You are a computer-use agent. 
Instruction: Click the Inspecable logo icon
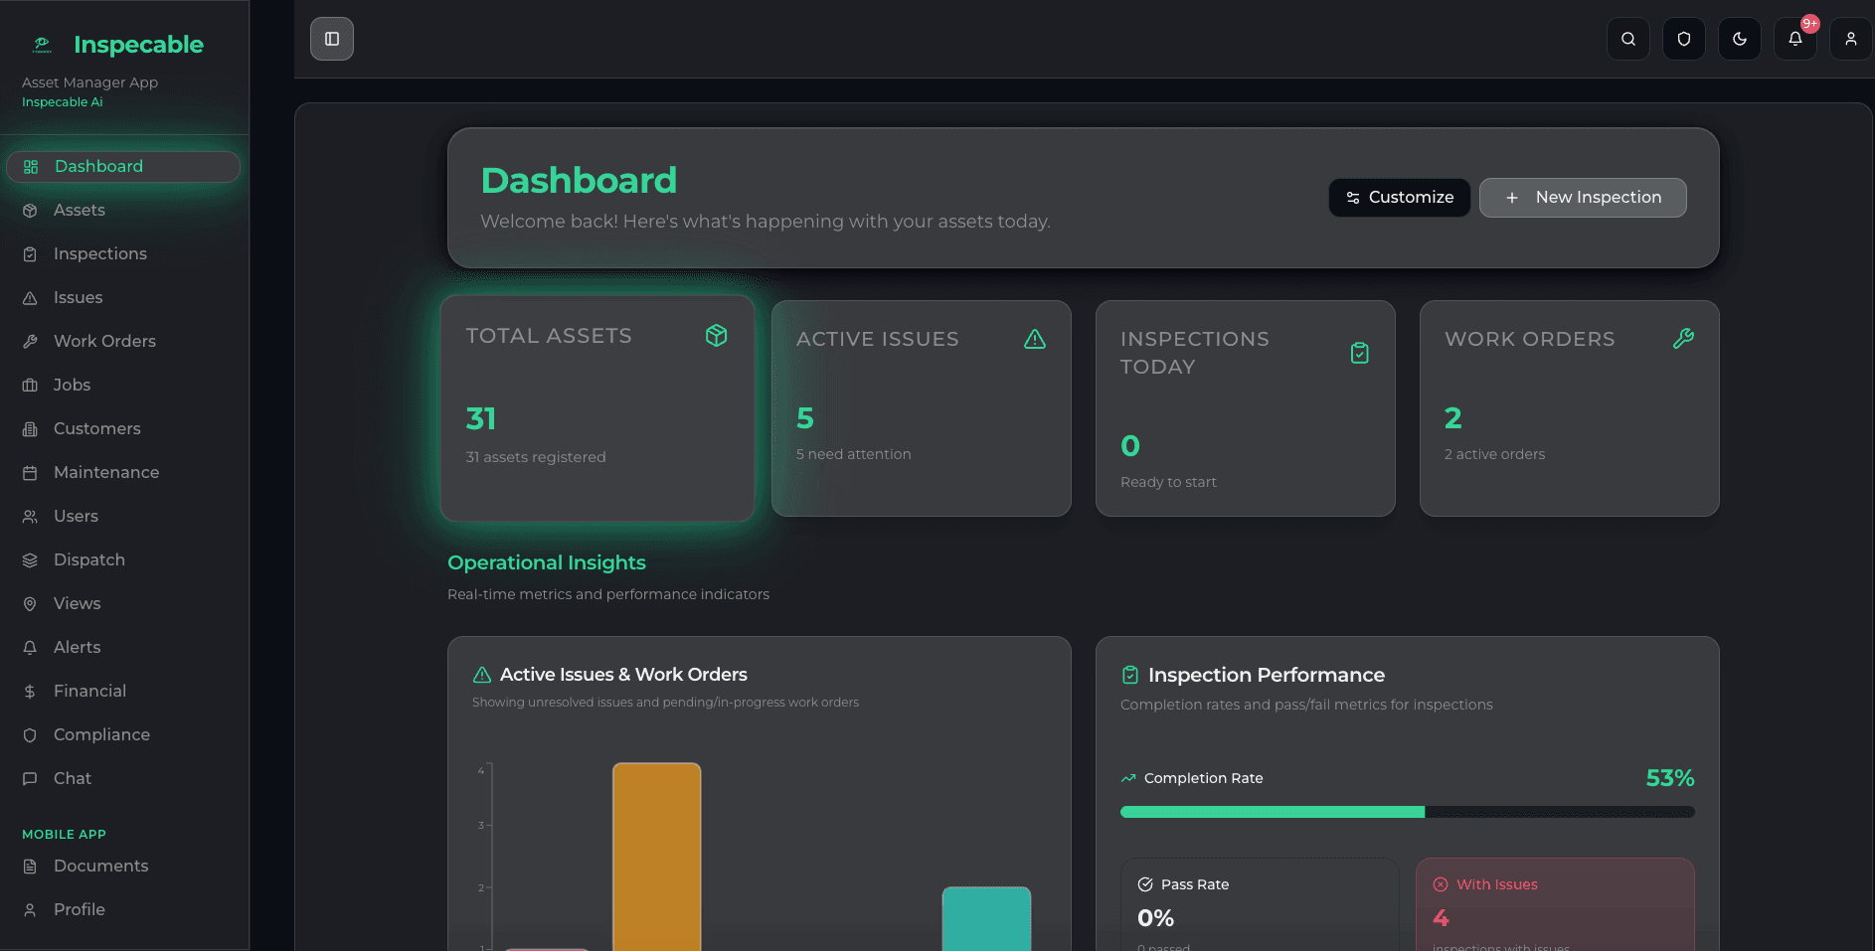[42, 45]
